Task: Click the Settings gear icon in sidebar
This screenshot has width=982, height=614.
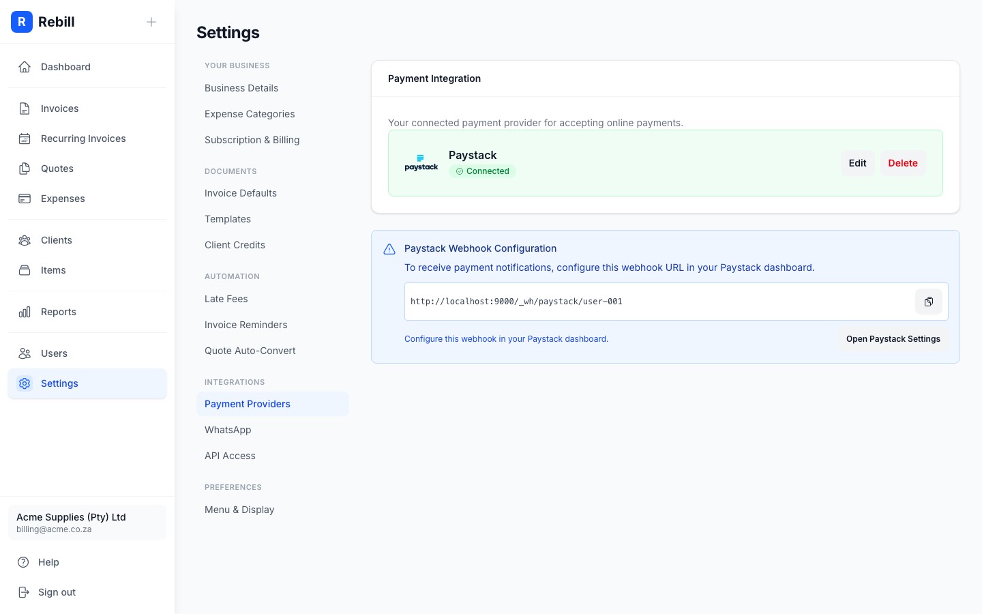Action: (x=25, y=383)
